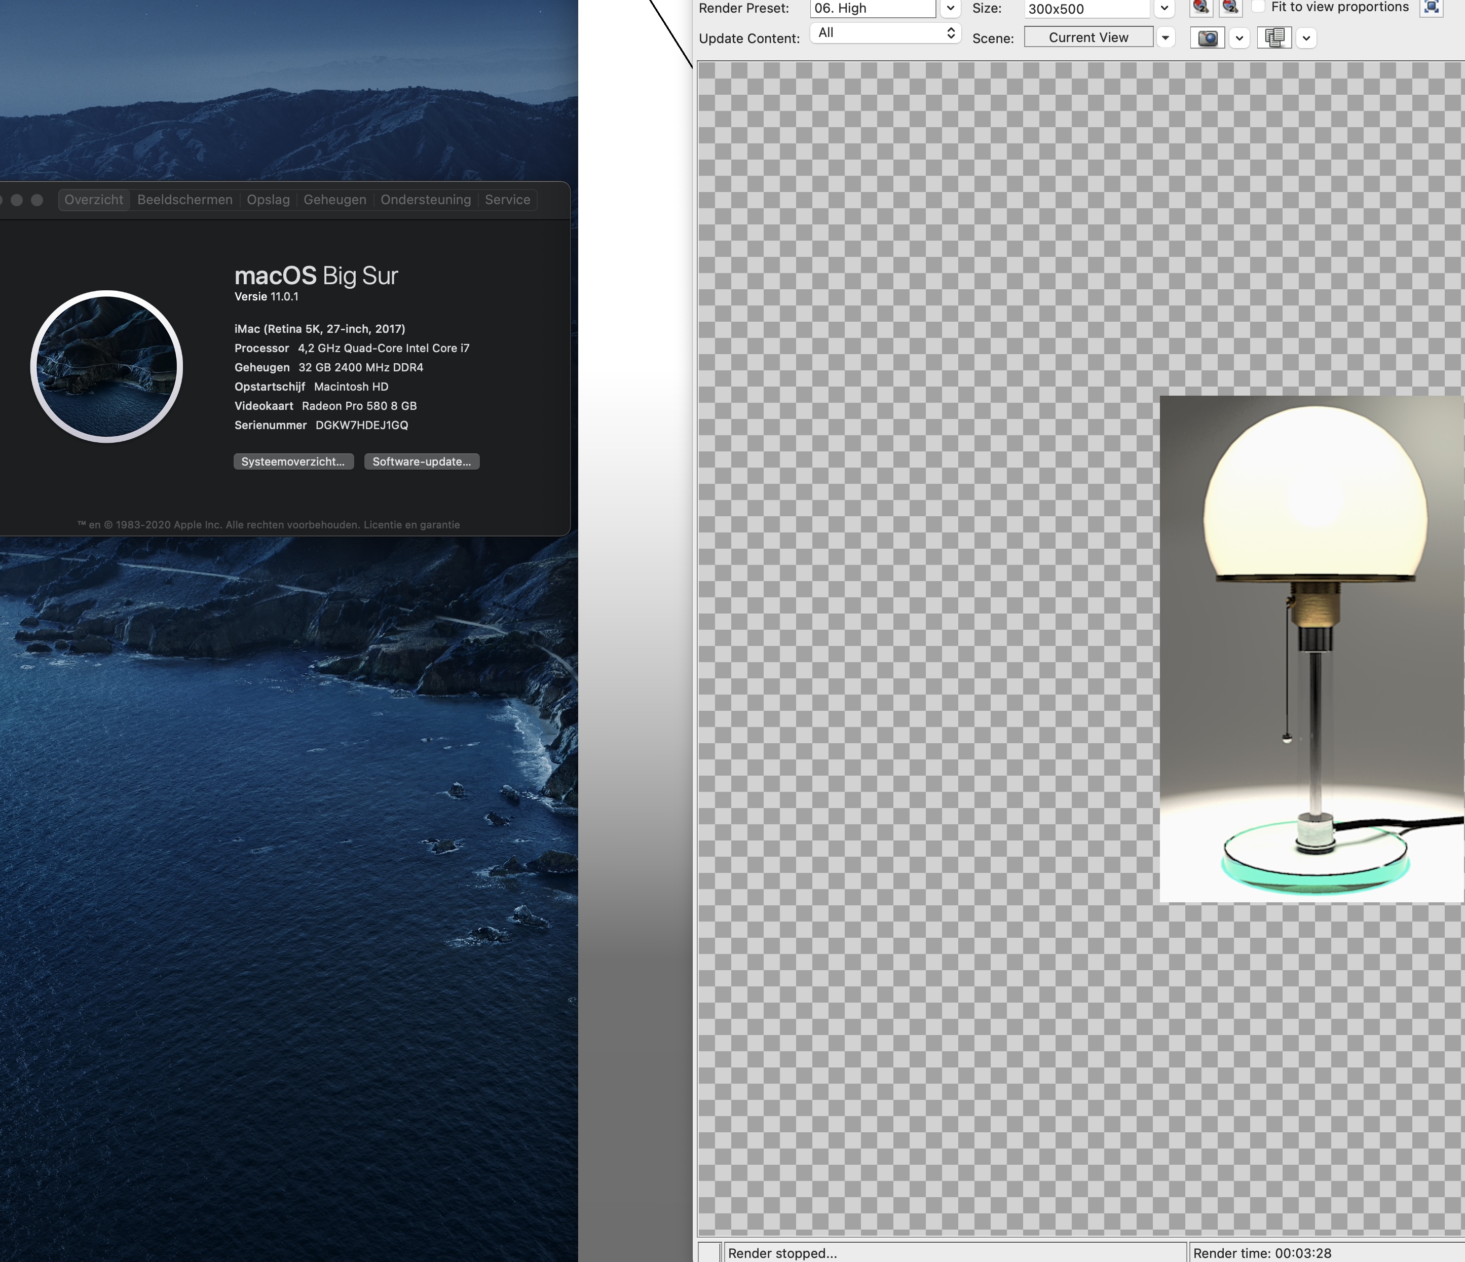Image resolution: width=1465 pixels, height=1262 pixels.
Task: Enable or disable the render region toggle
Action: click(x=1439, y=10)
